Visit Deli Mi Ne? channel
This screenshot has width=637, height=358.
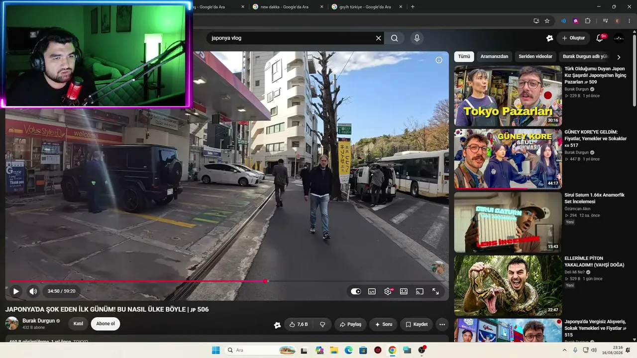pyautogui.click(x=574, y=272)
